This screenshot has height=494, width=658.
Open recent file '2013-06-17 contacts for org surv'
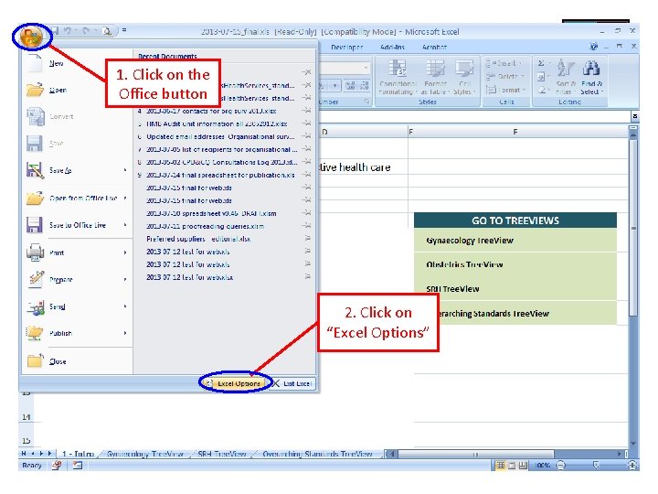point(211,111)
